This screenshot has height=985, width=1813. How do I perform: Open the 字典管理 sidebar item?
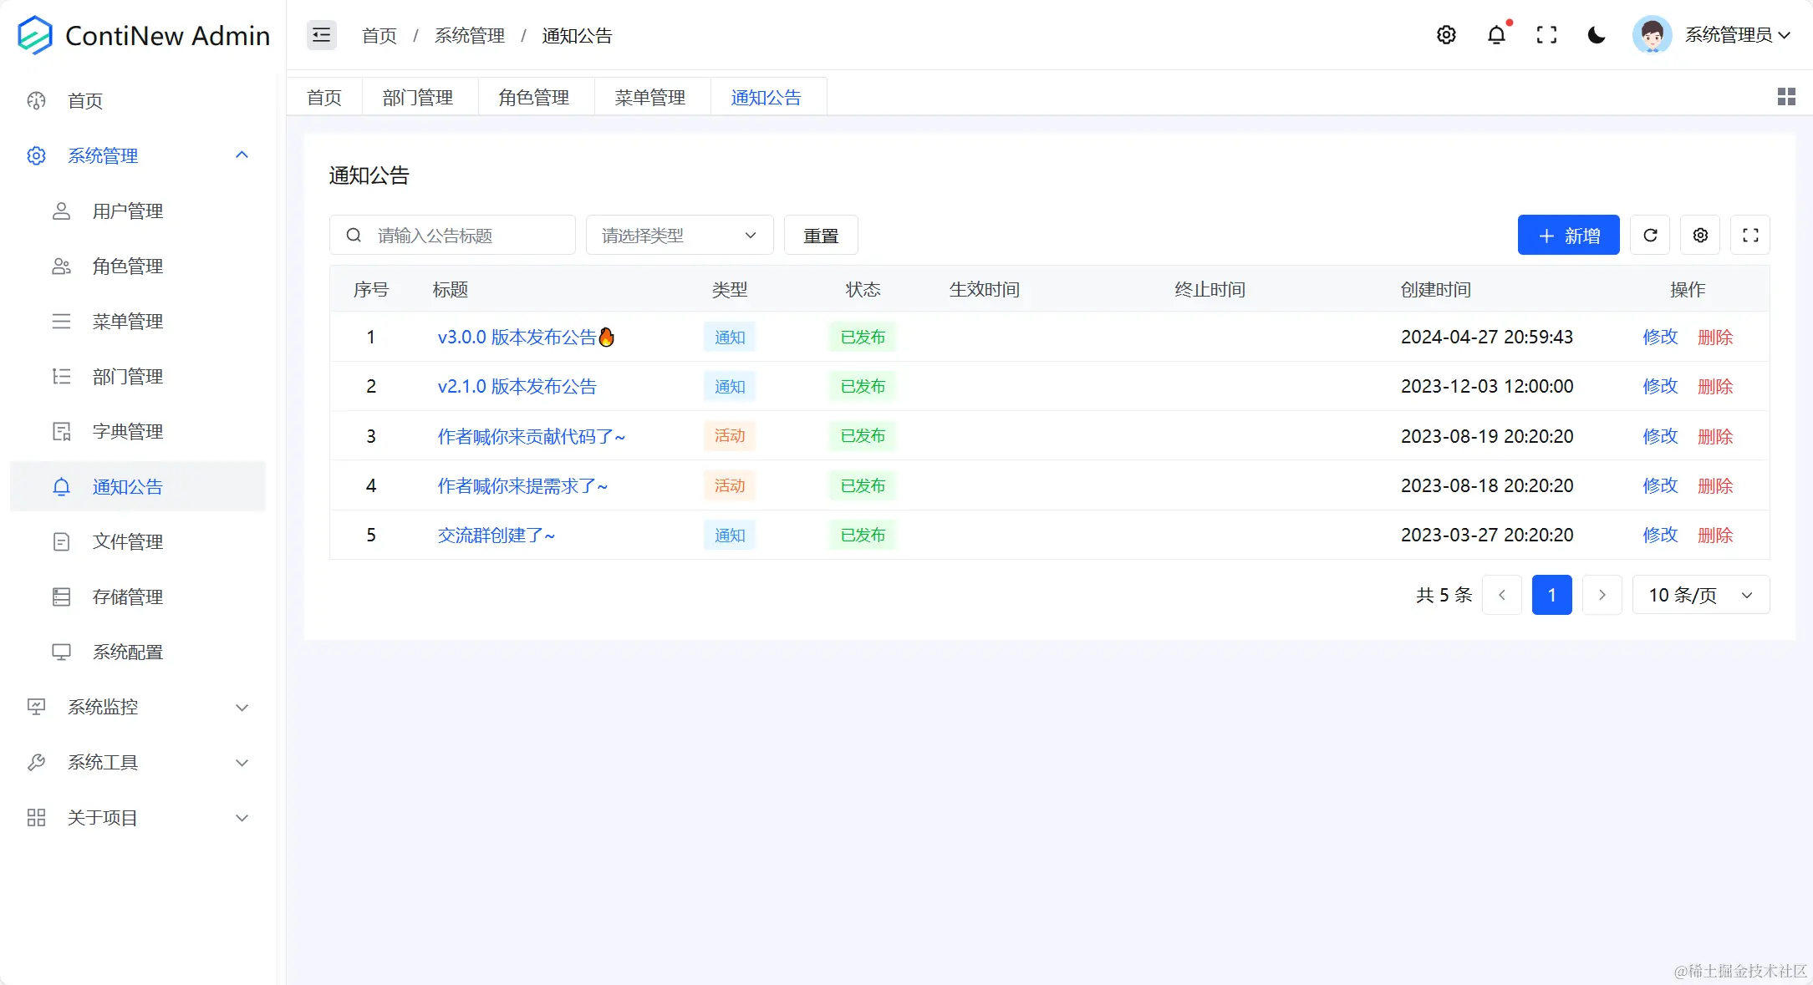point(127,431)
